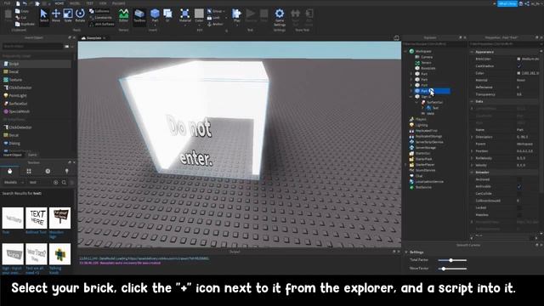Select the wooden sign model thumbnail

(x=59, y=218)
